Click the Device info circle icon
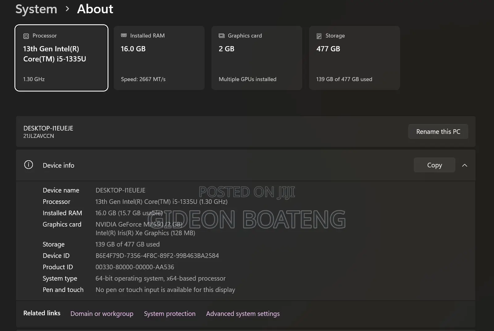Image resolution: width=494 pixels, height=331 pixels. pos(28,165)
